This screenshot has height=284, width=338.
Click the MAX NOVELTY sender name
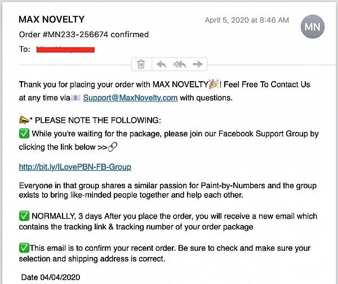pyautogui.click(x=51, y=19)
